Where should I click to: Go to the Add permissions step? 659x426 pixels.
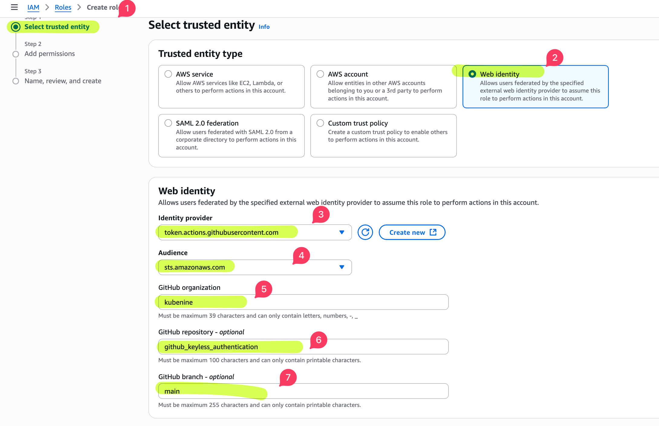50,54
